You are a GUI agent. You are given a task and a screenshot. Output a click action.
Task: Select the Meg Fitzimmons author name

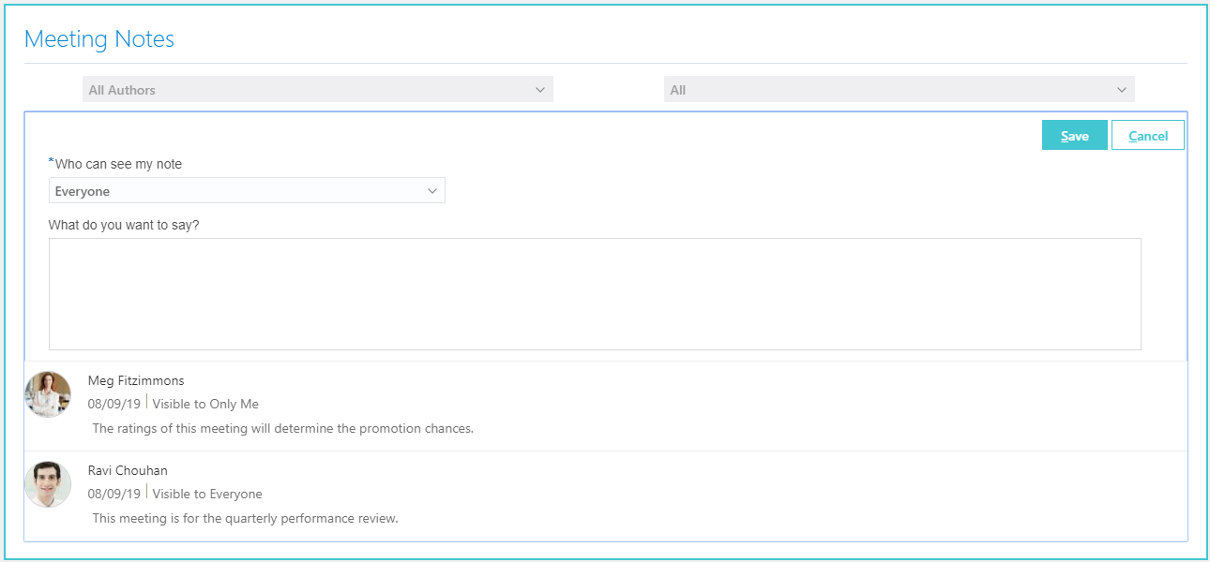tap(136, 380)
